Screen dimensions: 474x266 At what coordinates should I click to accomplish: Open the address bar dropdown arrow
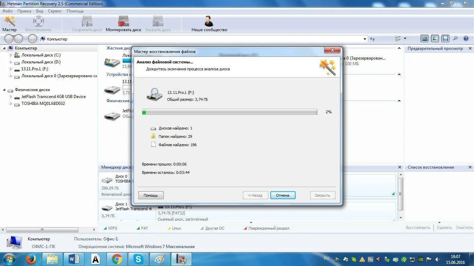point(365,39)
